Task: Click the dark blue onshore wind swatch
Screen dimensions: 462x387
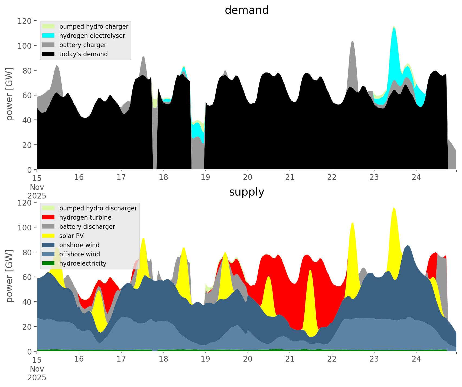Action: [x=48, y=245]
